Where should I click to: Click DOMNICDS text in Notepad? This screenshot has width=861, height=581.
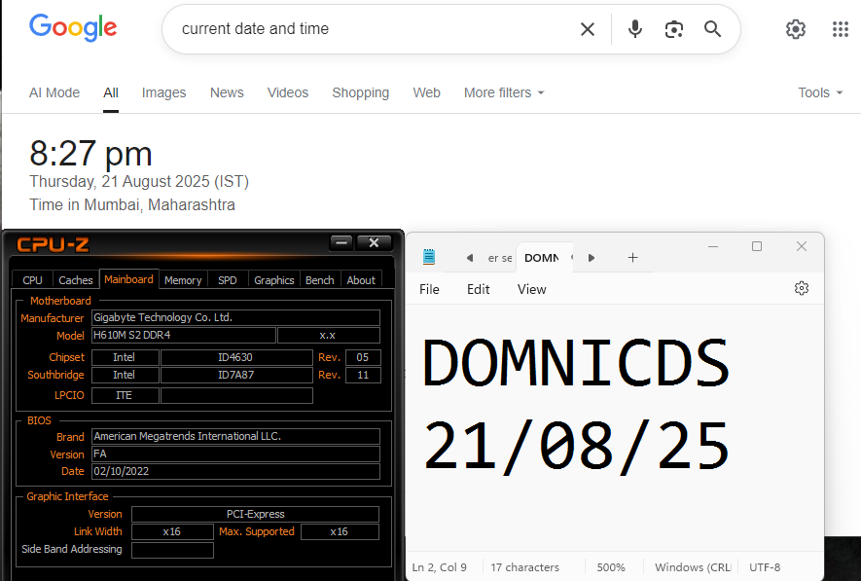pos(576,364)
